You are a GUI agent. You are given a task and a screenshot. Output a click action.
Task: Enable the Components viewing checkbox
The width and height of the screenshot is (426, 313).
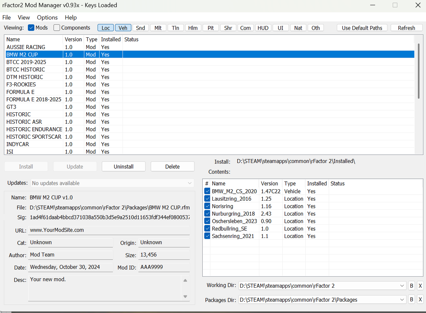point(57,28)
